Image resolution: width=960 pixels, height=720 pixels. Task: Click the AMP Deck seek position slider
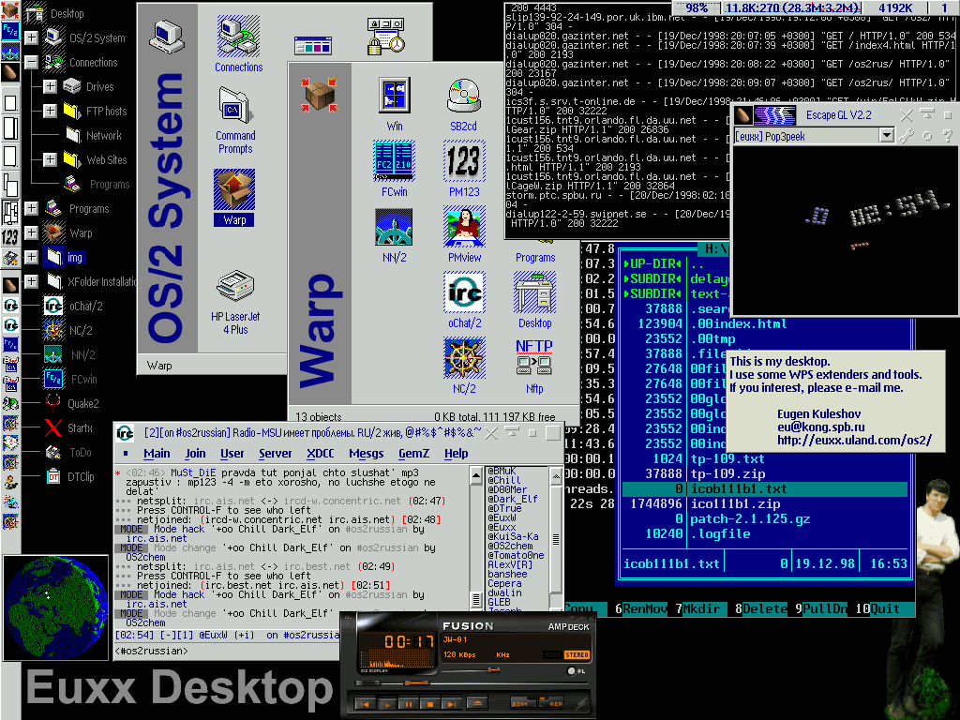(419, 682)
